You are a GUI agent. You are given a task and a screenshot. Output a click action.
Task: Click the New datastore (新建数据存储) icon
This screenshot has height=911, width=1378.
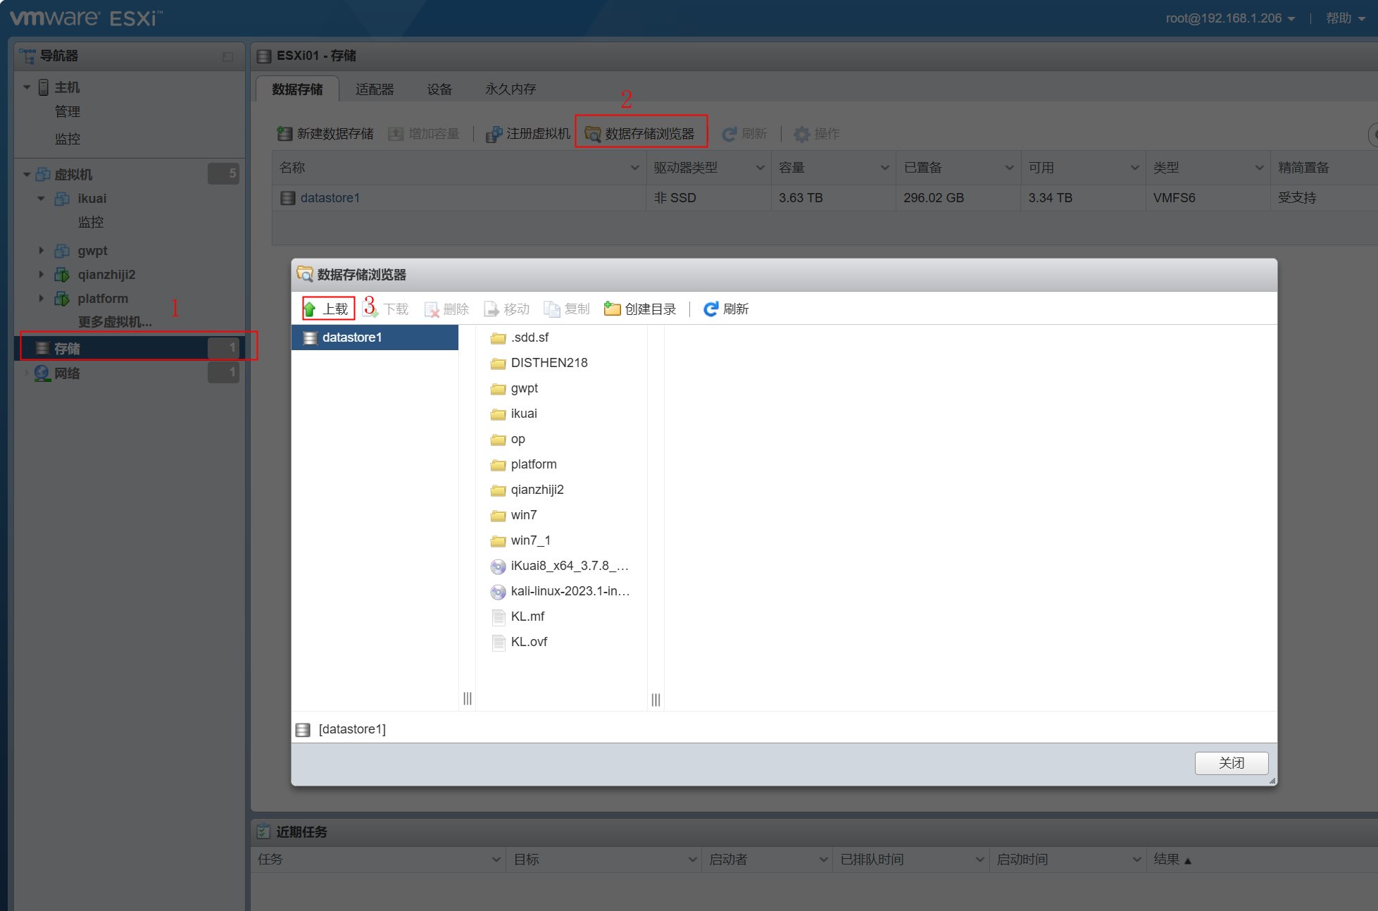pyautogui.click(x=284, y=133)
